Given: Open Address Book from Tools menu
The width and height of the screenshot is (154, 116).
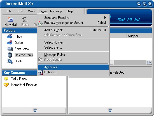Looking at the screenshot, I should click(x=73, y=30).
